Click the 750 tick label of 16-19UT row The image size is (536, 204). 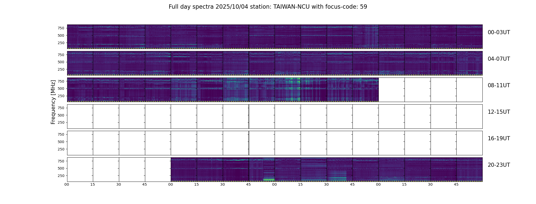point(61,134)
